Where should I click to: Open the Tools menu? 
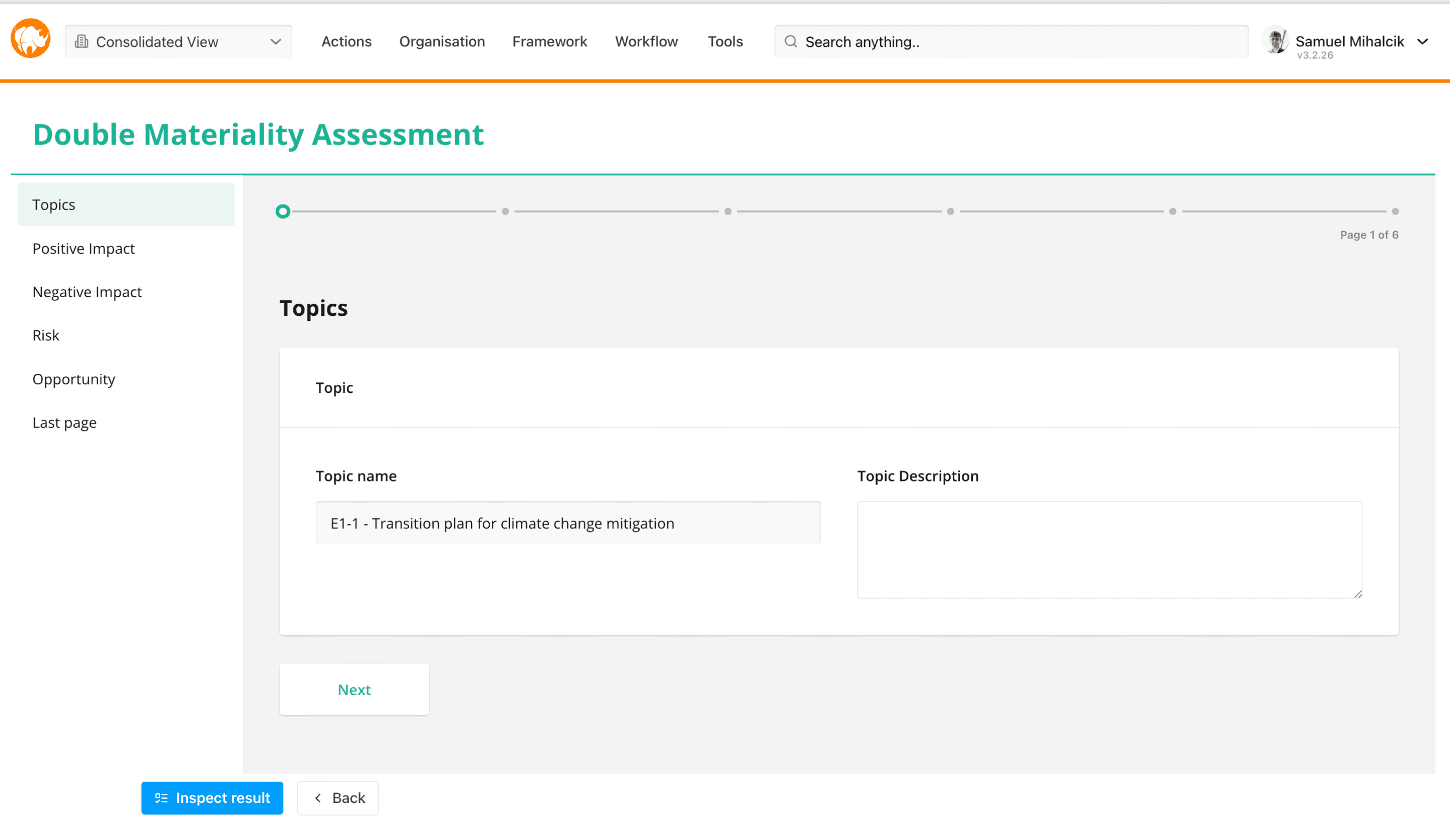(725, 42)
